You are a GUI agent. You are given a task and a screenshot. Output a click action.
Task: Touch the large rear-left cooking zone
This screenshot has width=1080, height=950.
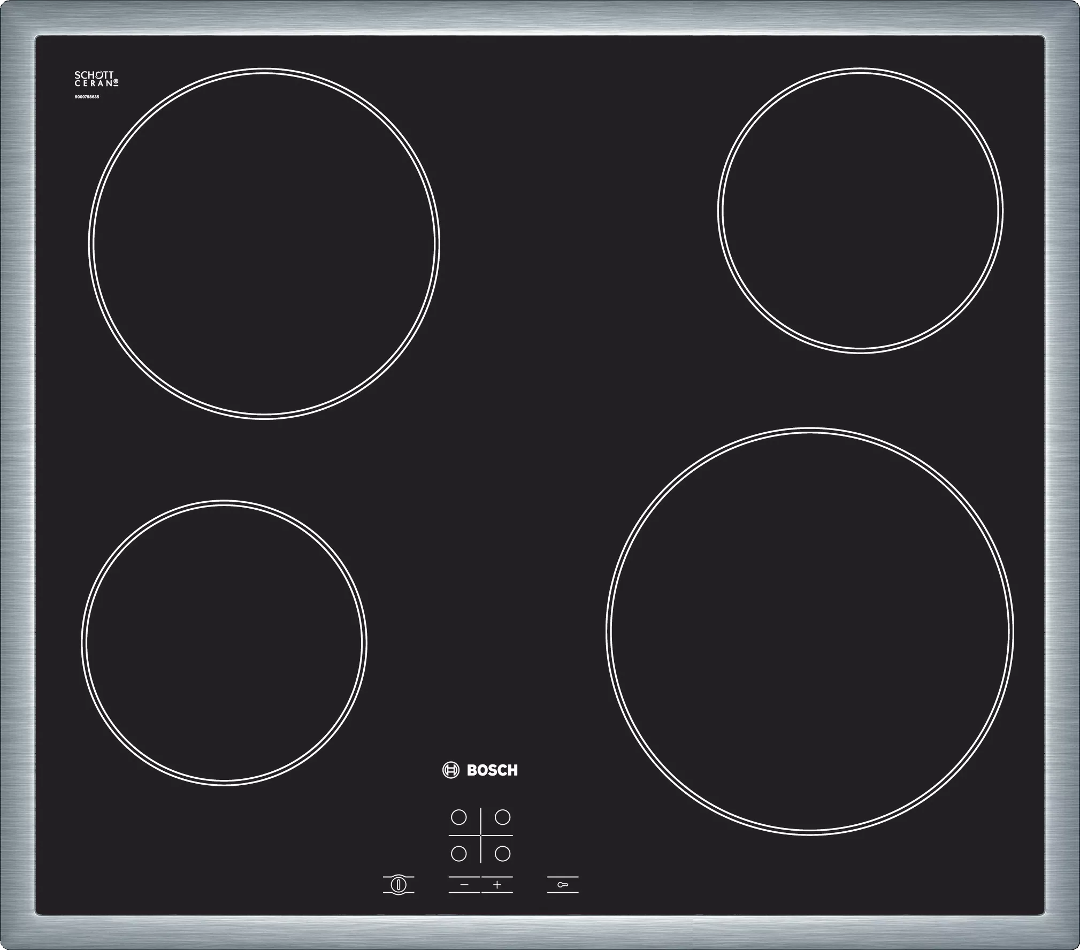click(264, 244)
